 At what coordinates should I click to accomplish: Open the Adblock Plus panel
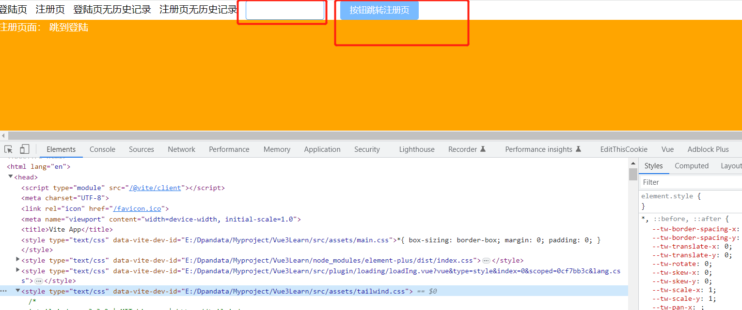click(x=708, y=149)
